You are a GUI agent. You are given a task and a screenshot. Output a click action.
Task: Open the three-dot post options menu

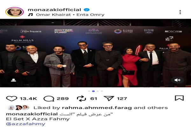coord(180,12)
